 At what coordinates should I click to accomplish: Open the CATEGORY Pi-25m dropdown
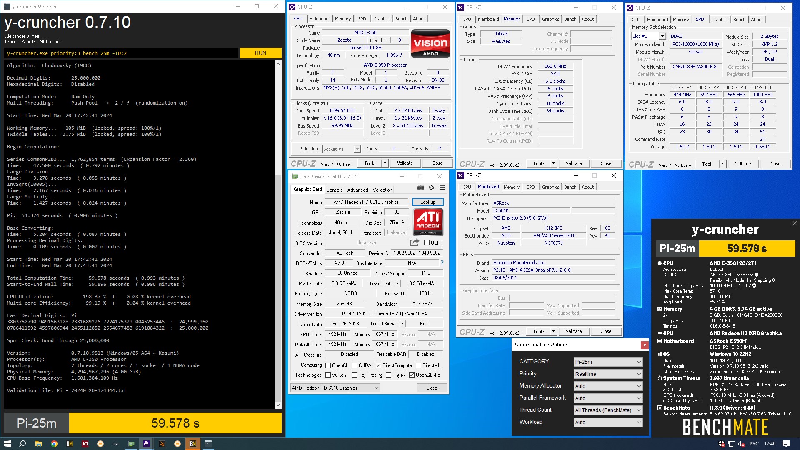click(x=608, y=362)
